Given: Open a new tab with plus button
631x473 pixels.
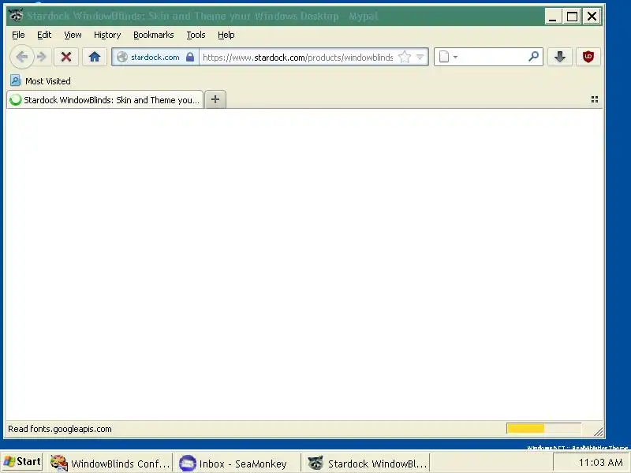Looking at the screenshot, I should [x=215, y=99].
